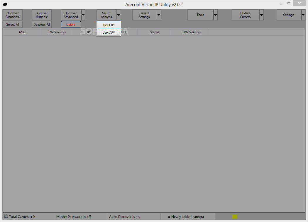Click the yellow newly added camera swatch

click(234, 216)
